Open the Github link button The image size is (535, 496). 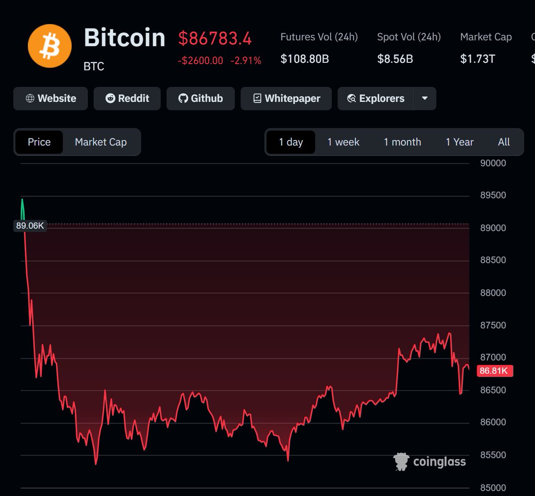201,98
